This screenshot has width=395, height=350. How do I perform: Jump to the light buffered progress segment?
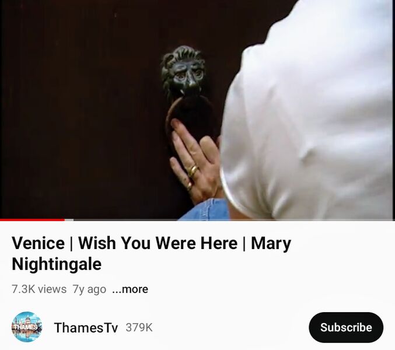click(x=69, y=220)
